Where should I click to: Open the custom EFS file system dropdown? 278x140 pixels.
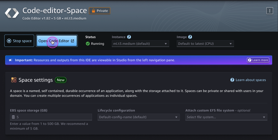226,117
